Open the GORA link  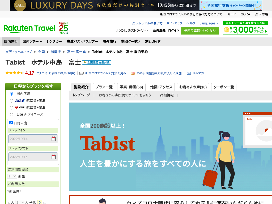click(245, 14)
